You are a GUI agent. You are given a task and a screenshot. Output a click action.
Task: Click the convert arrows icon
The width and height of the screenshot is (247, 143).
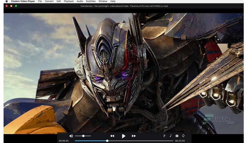tap(183, 136)
